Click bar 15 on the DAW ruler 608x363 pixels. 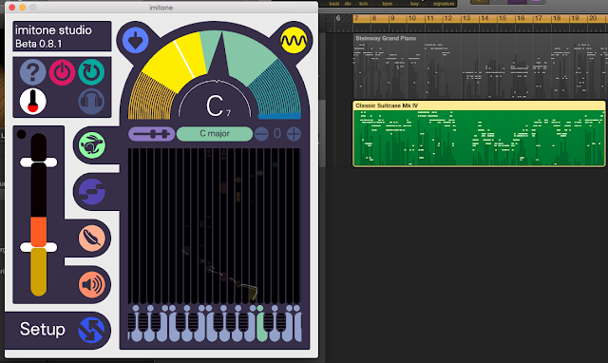coord(503,18)
